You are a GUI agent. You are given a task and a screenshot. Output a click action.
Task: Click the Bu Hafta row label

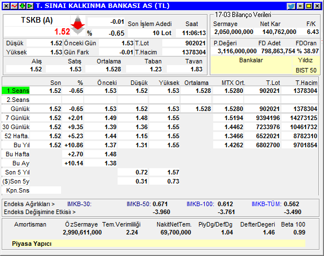(18, 154)
